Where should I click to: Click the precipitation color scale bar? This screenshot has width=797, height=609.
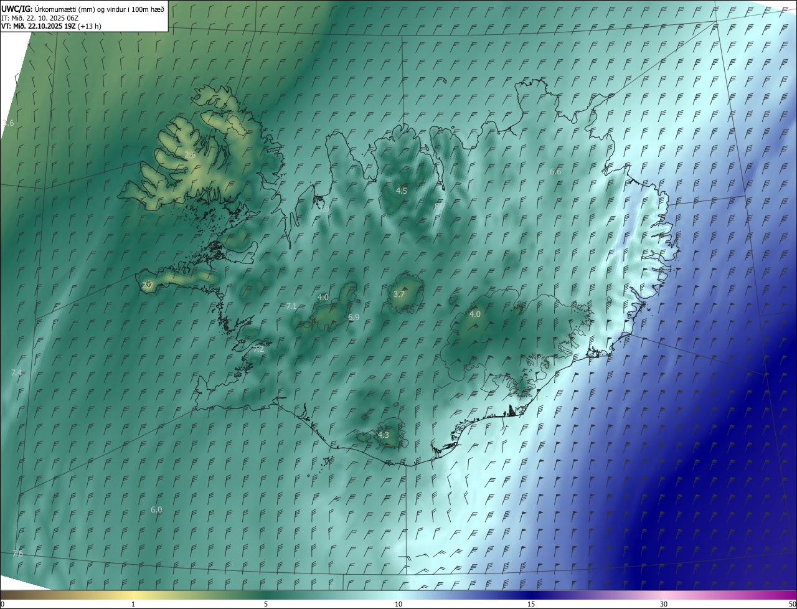click(398, 595)
